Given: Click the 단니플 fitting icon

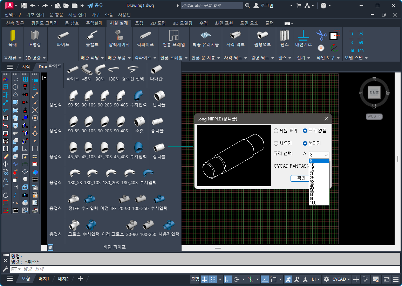Looking at the screenshot, I should [x=159, y=95].
